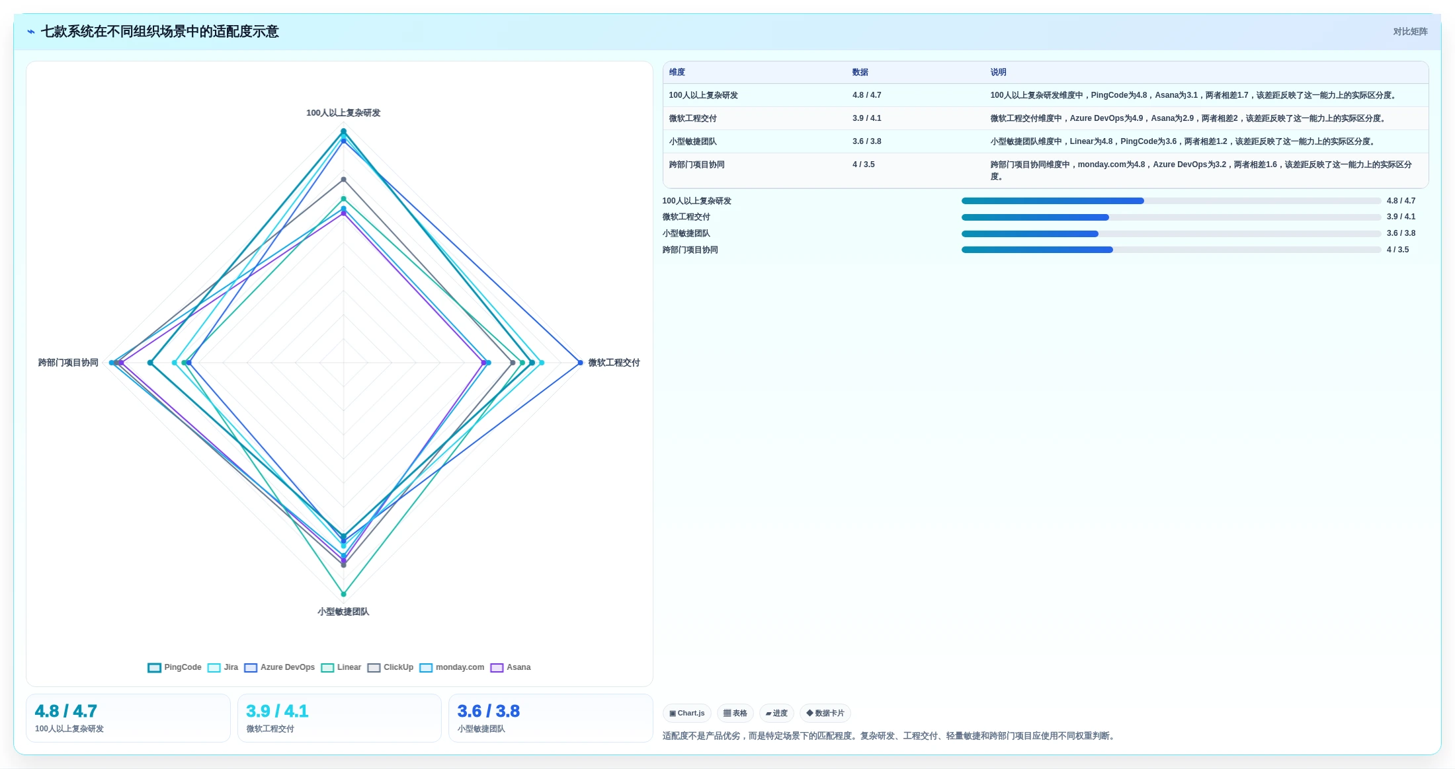Image resolution: width=1455 pixels, height=769 pixels.
Task: Click table value 4 / 3.5
Action: tap(863, 165)
